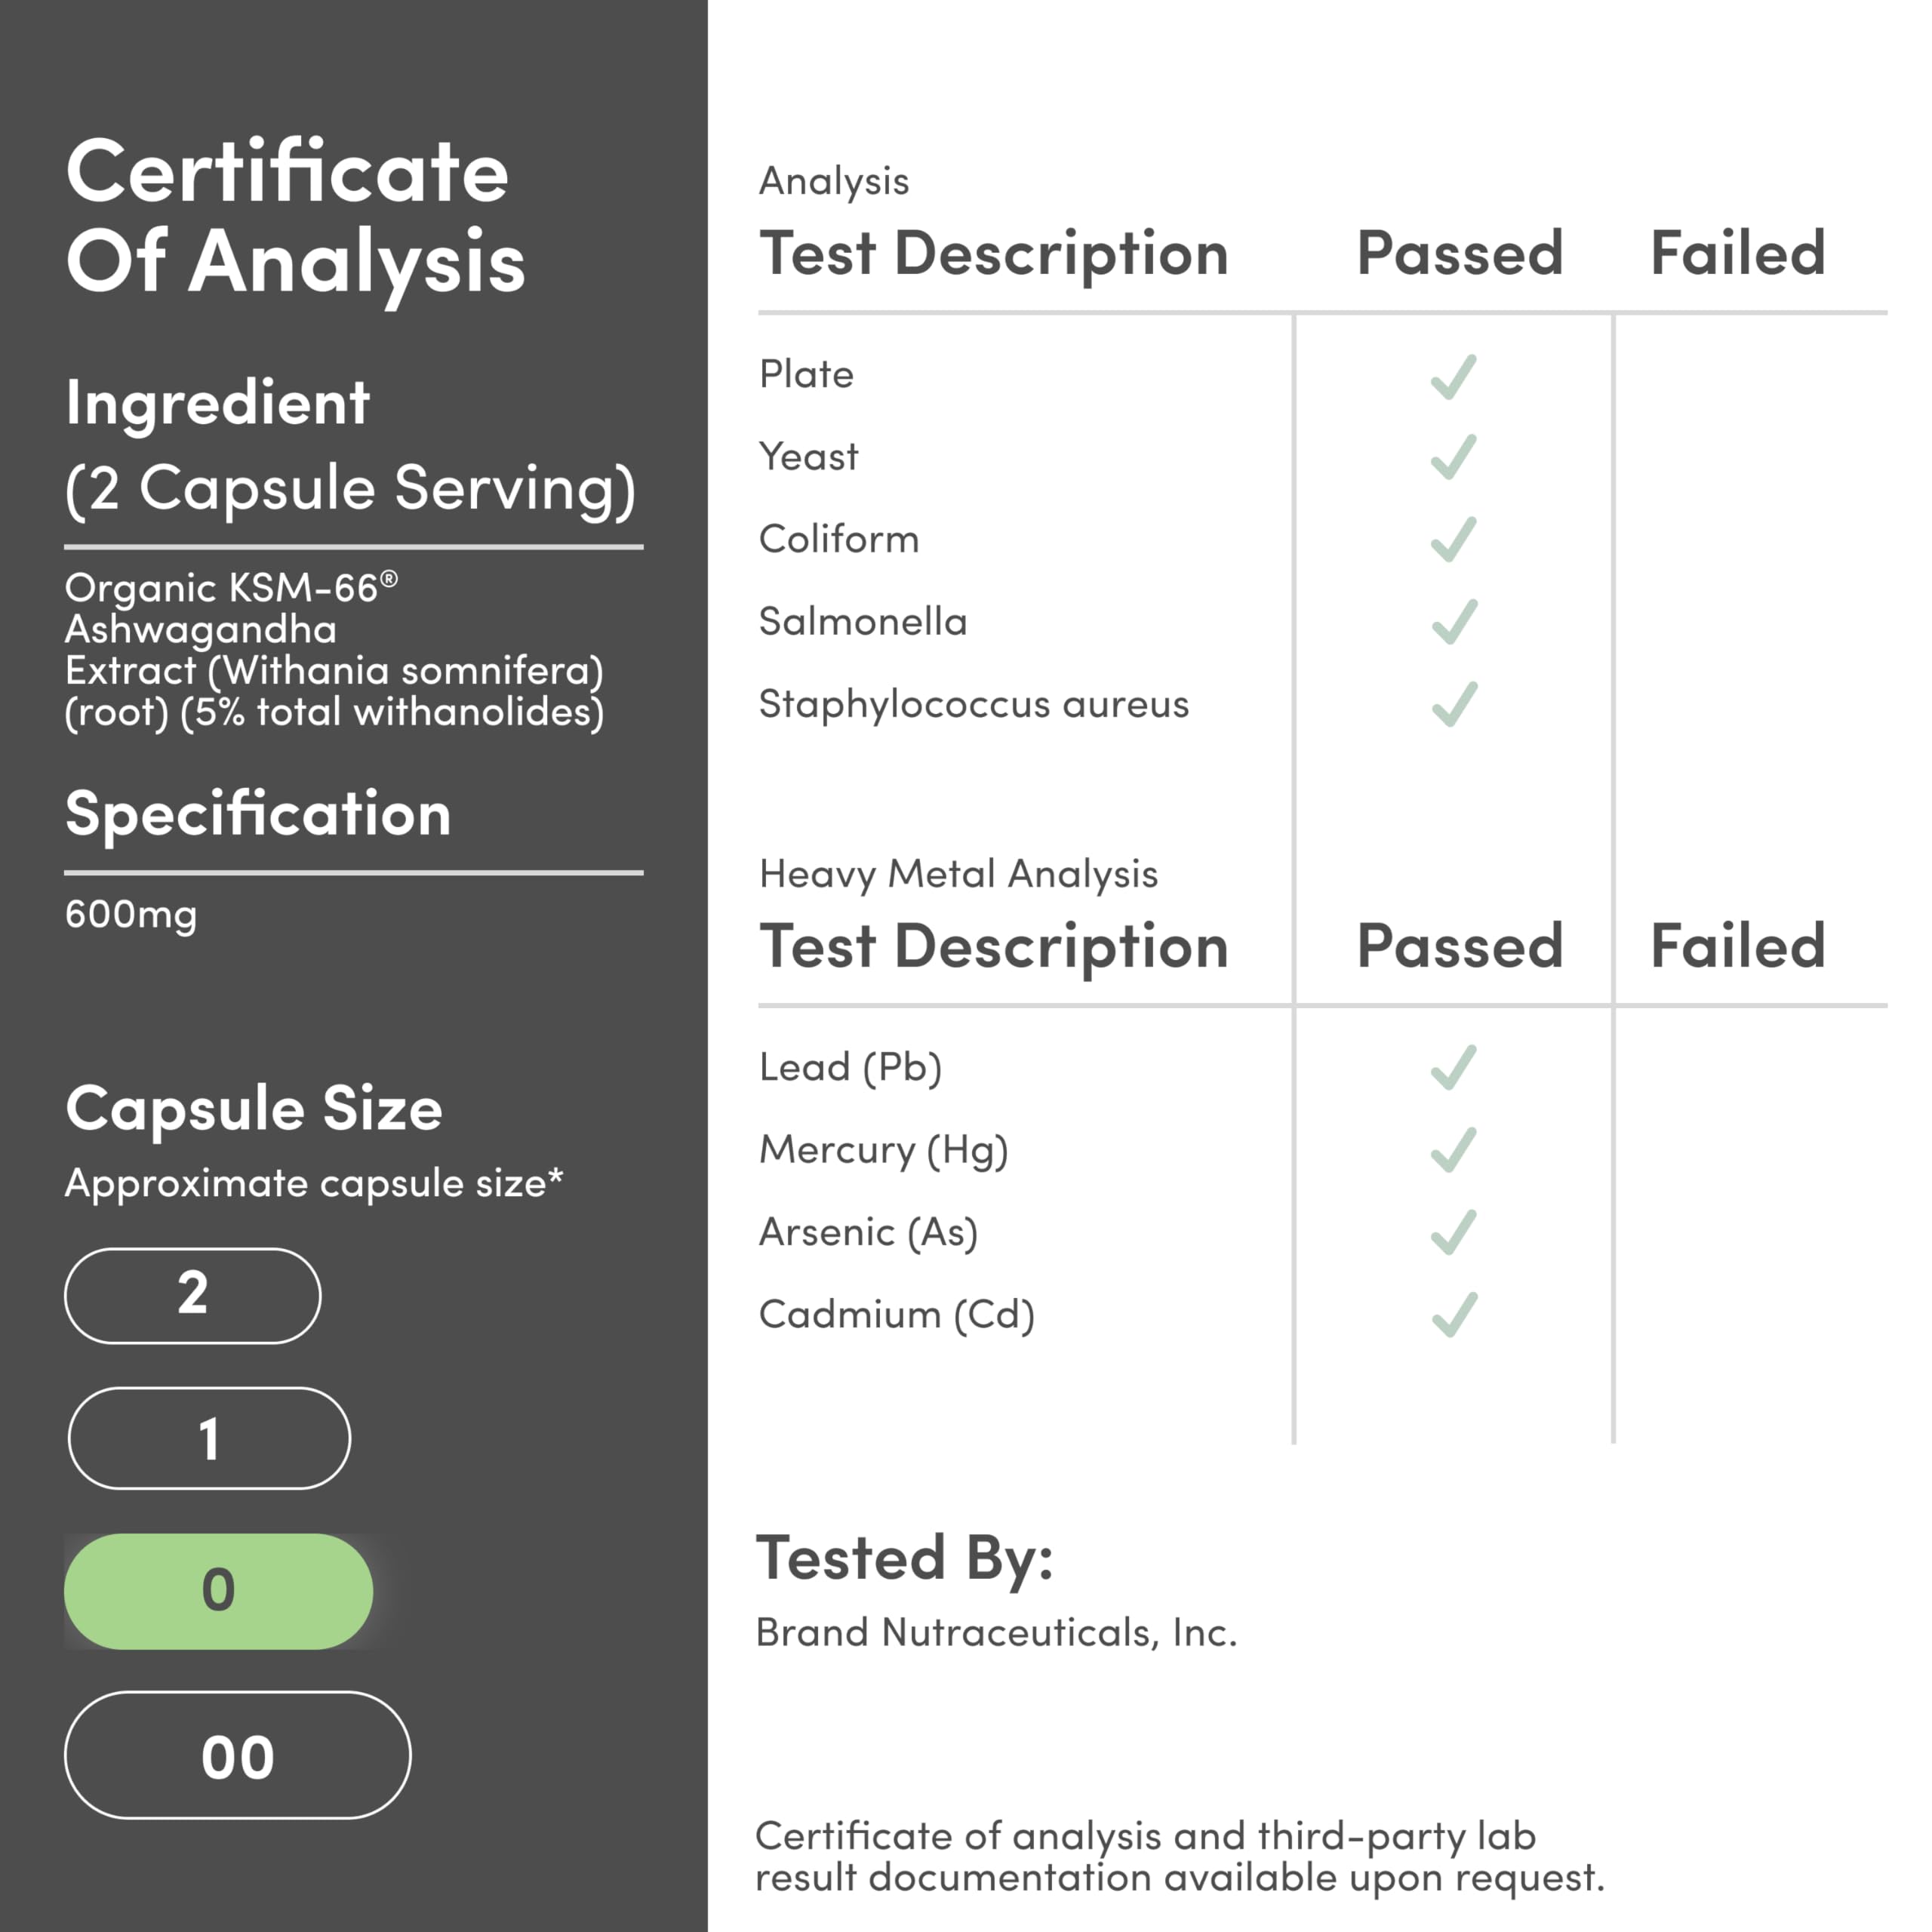
Task: Click the Certificate Of Analysis heading
Action: [x=295, y=216]
